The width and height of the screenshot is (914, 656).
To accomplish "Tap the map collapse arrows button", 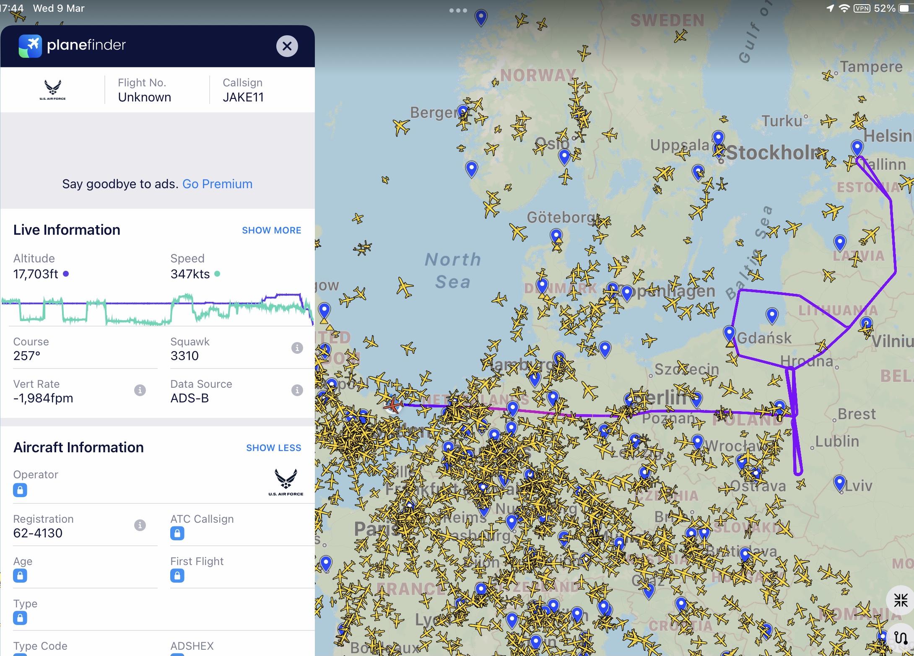I will coord(900,600).
